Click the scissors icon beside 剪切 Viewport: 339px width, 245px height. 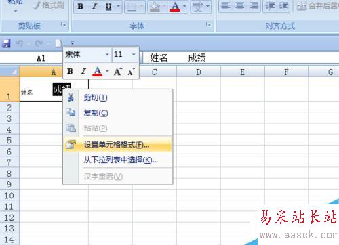71,97
